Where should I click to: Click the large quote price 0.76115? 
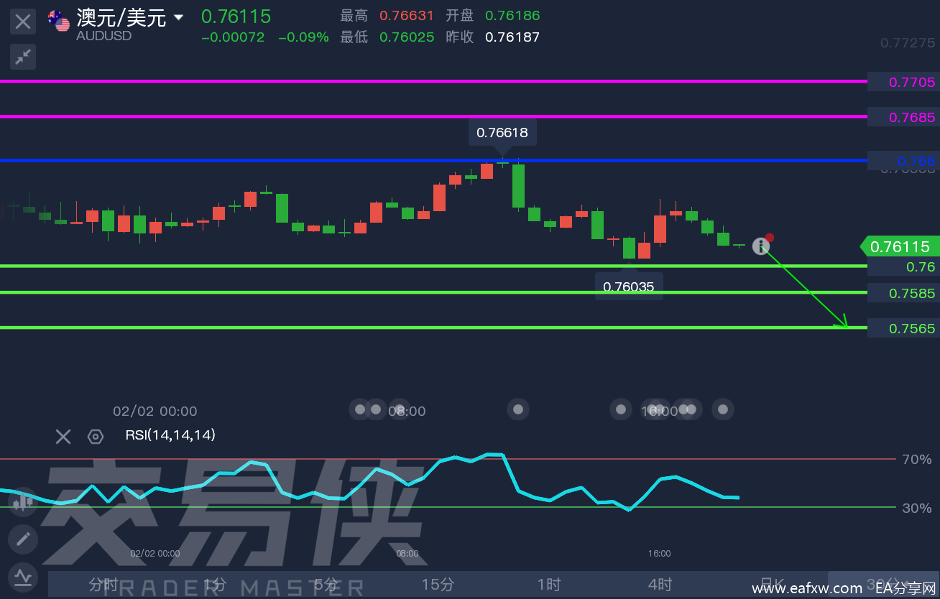pos(236,16)
